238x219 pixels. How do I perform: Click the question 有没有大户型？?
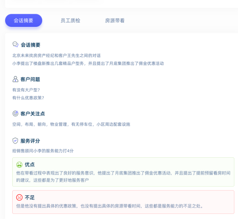(26, 90)
